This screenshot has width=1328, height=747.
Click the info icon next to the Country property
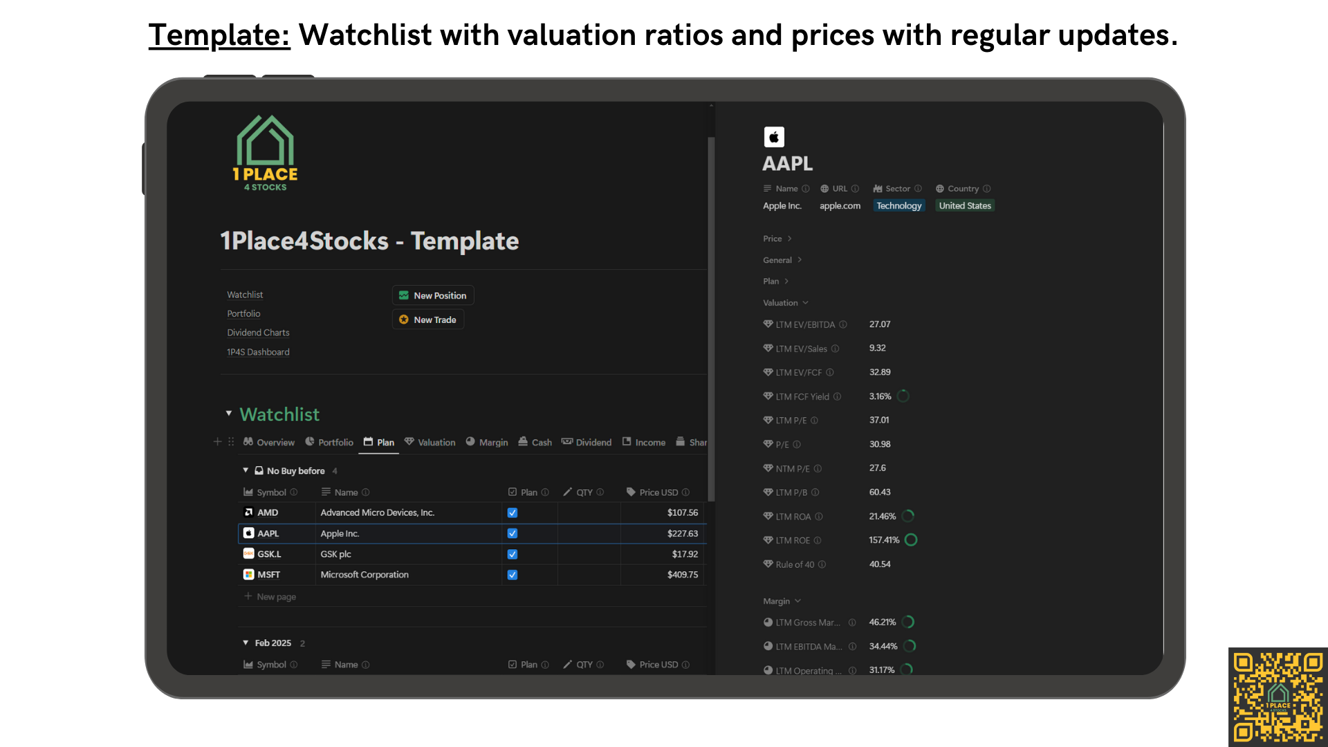[987, 189]
